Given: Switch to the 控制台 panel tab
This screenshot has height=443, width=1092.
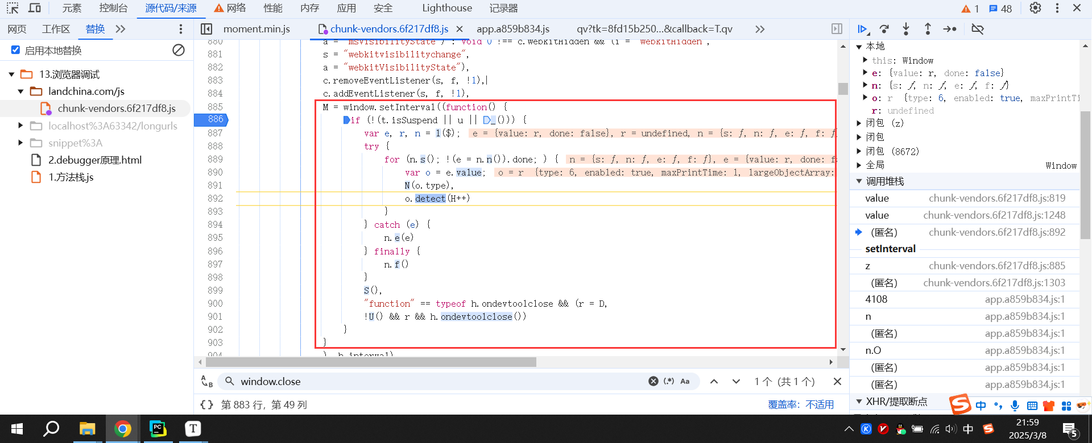Looking at the screenshot, I should [x=113, y=8].
